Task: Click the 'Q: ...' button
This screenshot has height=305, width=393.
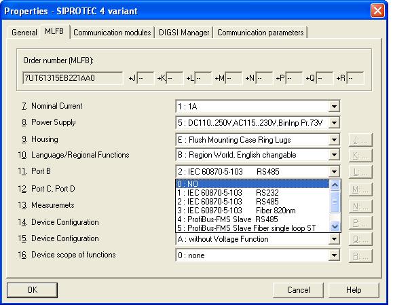Action: (x=360, y=239)
